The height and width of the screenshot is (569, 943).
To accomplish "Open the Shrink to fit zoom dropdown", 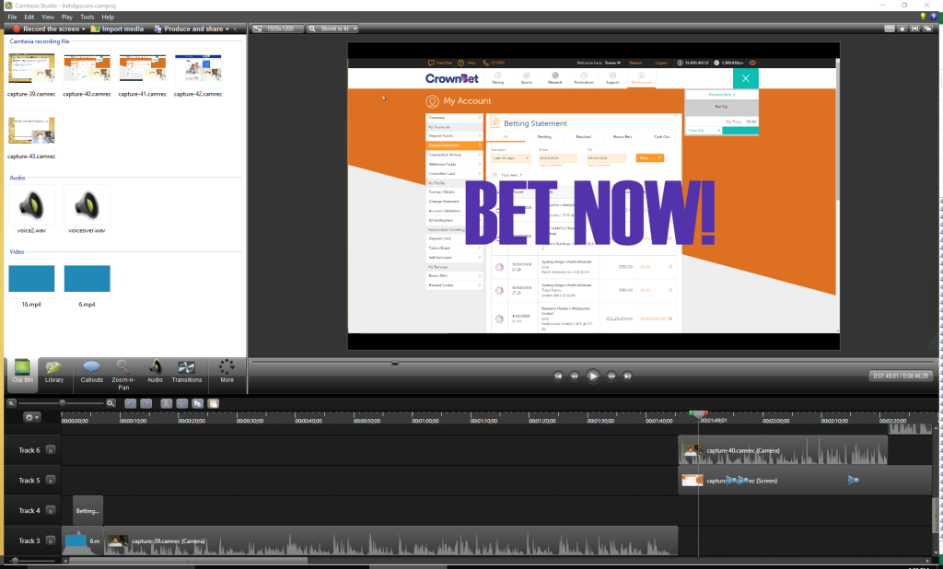I will click(333, 29).
